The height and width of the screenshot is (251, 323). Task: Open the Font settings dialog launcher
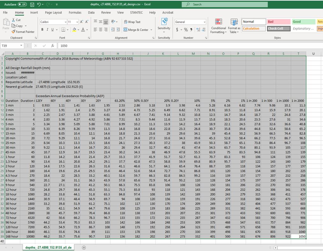[x=89, y=38]
